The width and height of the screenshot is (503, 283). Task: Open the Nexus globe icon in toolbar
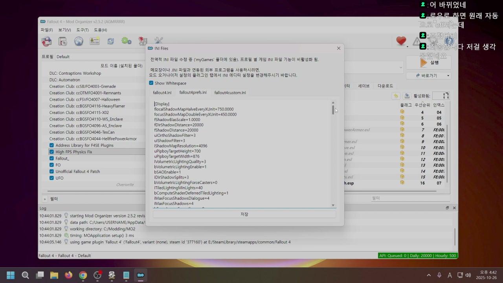79,41
